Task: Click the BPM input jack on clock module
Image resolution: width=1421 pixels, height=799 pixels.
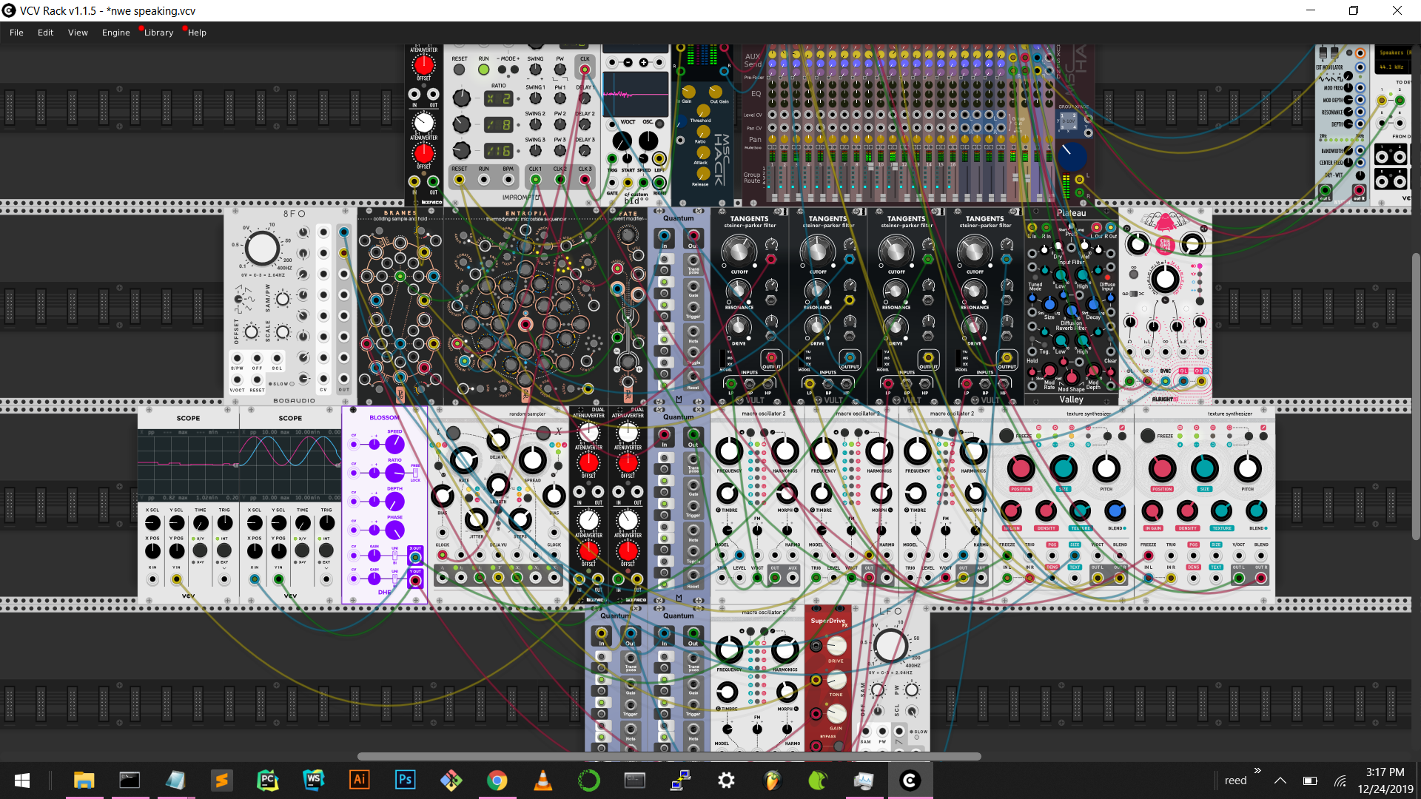Action: click(x=508, y=180)
